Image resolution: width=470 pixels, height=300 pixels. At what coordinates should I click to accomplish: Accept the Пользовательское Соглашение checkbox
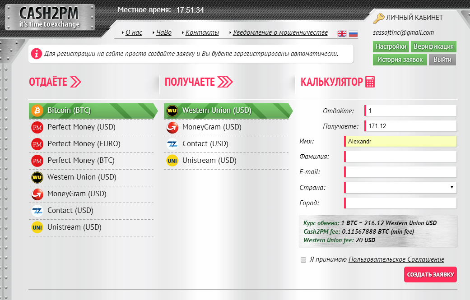pos(303,259)
